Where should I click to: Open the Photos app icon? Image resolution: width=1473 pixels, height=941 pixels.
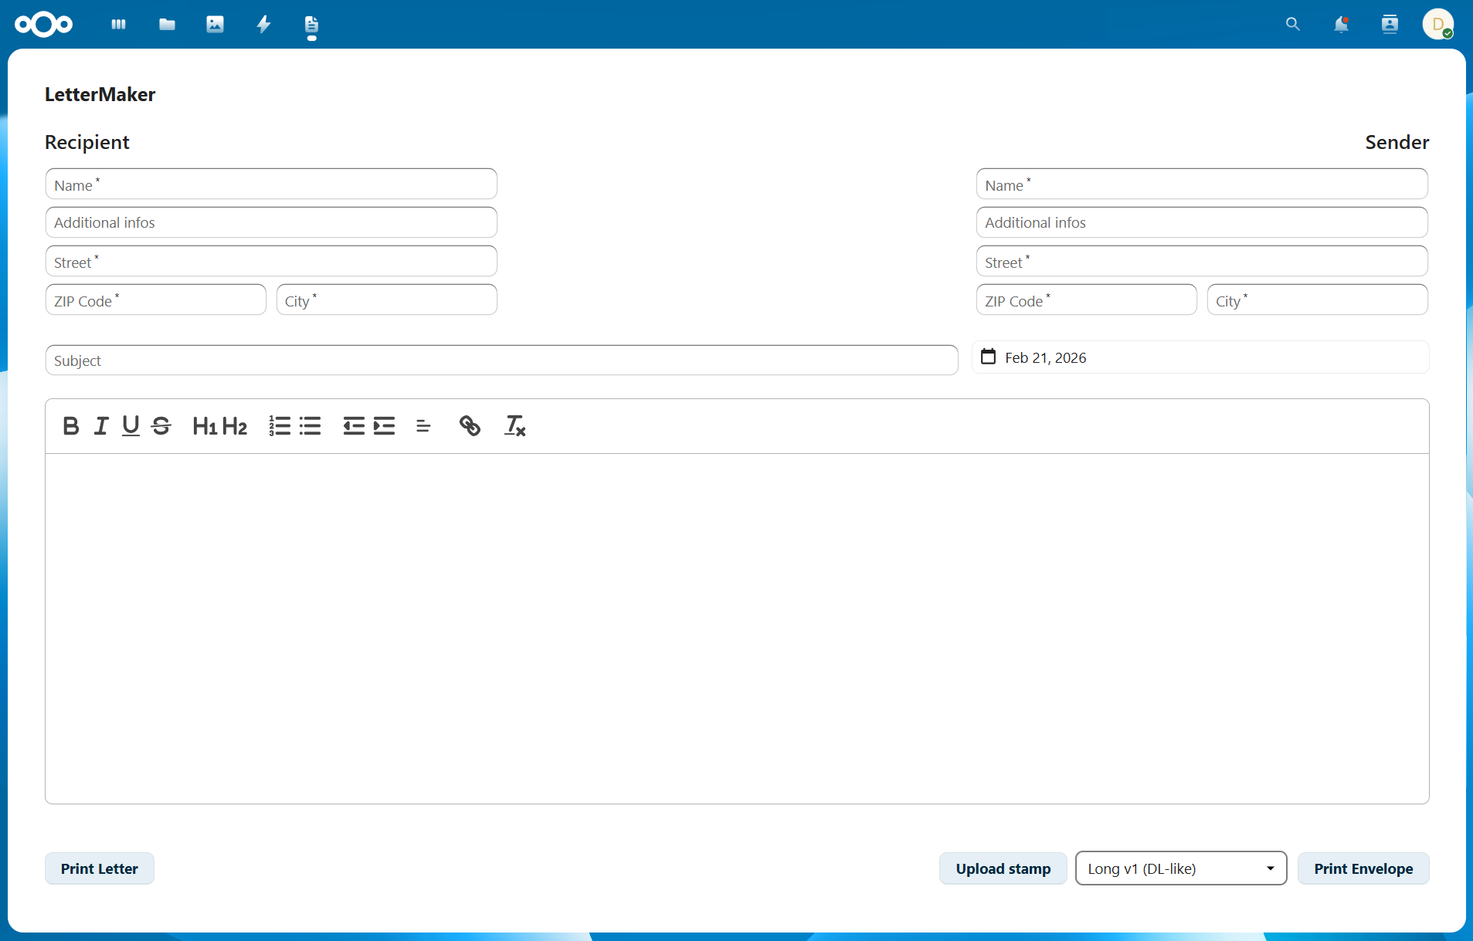[215, 24]
